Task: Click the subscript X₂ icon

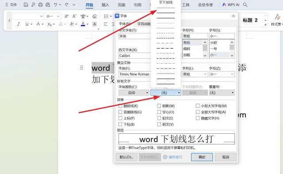Action: pyautogui.click(x=50, y=24)
